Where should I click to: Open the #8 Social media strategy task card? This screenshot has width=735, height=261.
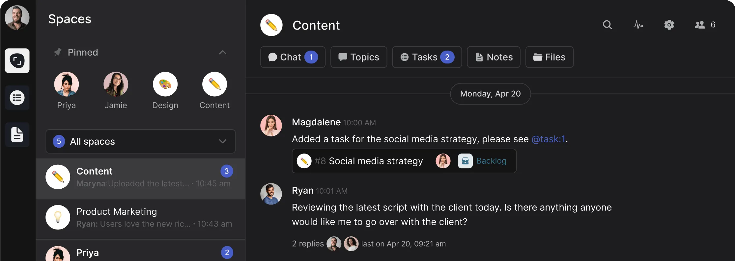(x=404, y=161)
